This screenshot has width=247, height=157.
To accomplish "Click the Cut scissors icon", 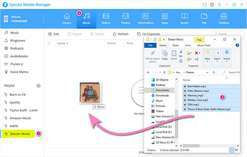I will [181, 51].
